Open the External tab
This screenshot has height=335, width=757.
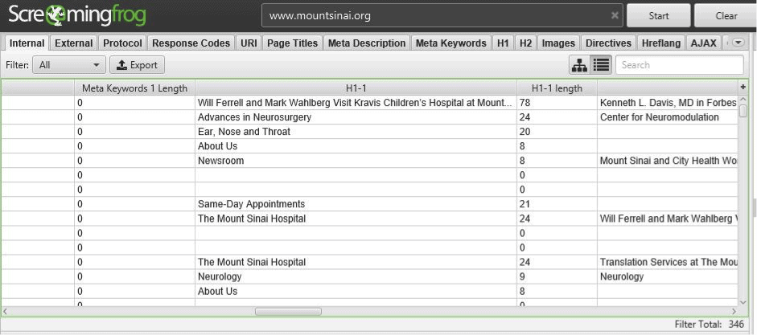click(73, 43)
